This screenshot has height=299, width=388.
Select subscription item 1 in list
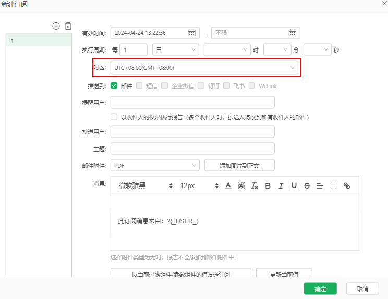(x=39, y=40)
